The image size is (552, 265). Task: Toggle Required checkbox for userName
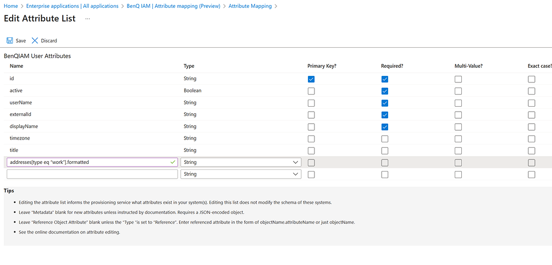click(384, 103)
